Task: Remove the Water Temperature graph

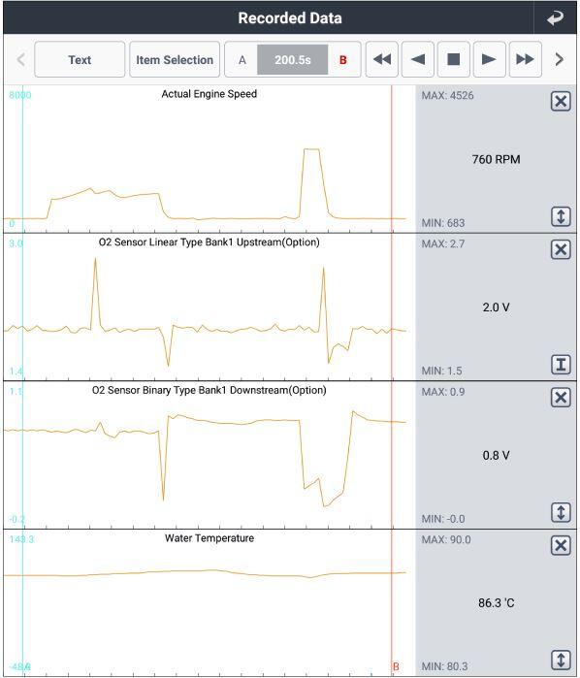Action: 561,545
